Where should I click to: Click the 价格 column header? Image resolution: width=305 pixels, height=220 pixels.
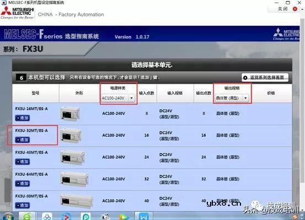tap(271, 93)
